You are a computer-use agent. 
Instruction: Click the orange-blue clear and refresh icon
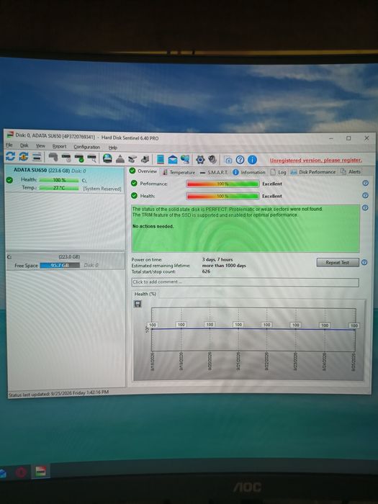tap(24, 157)
